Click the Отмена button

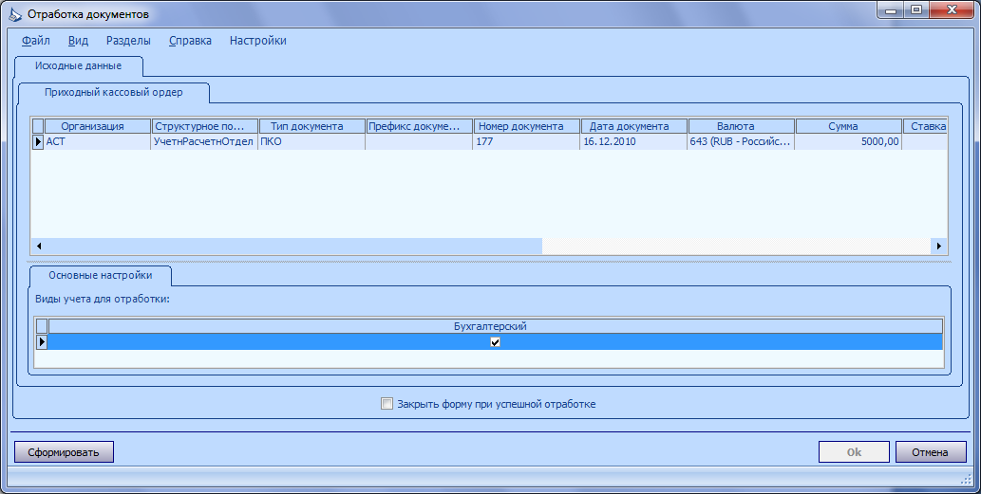click(x=931, y=452)
